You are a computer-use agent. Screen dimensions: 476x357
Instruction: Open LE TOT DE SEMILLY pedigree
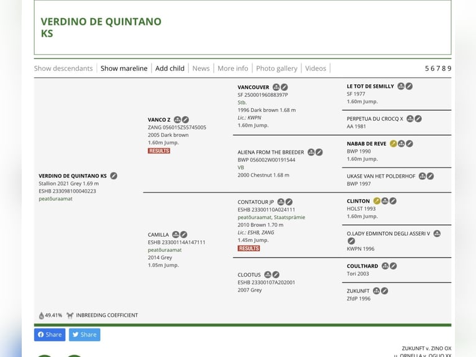tap(370, 86)
